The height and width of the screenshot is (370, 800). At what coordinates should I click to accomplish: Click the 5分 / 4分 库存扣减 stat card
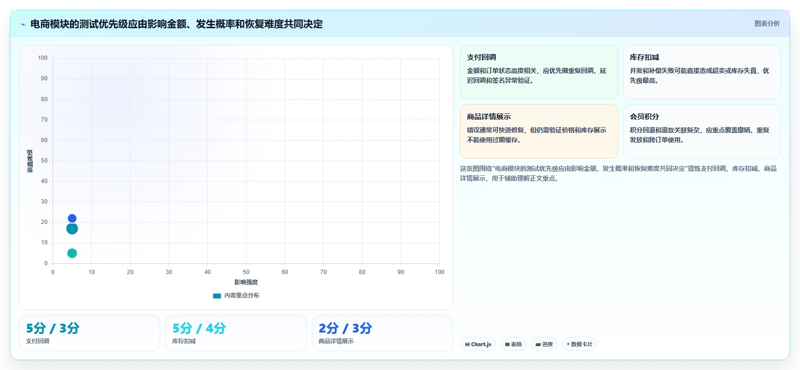236,333
